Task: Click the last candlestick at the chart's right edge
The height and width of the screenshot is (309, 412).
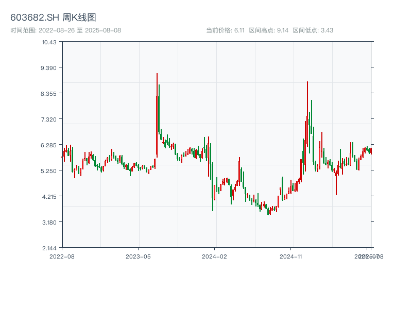Action: point(371,151)
